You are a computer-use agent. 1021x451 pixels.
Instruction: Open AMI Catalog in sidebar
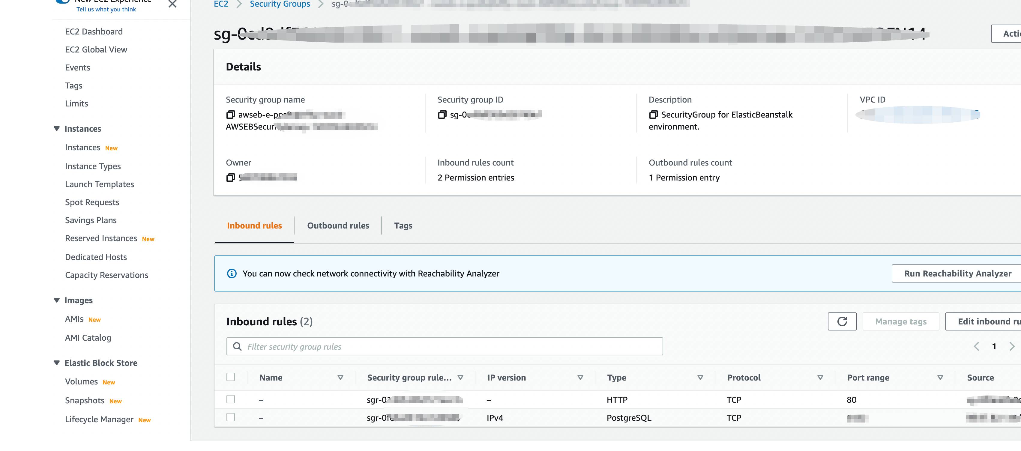[88, 338]
